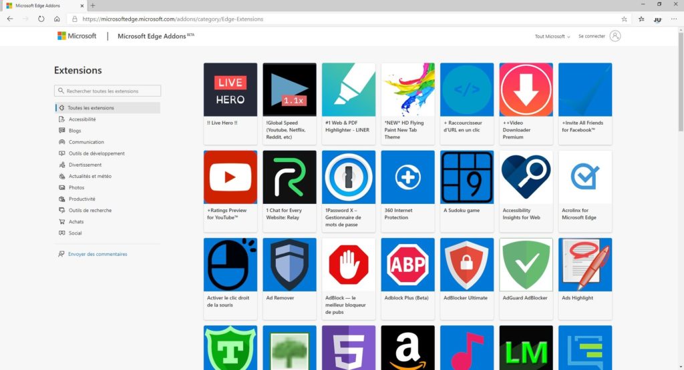This screenshot has width=684, height=370.
Task: Open HD Flying Paint theme icon
Action: pos(408,90)
